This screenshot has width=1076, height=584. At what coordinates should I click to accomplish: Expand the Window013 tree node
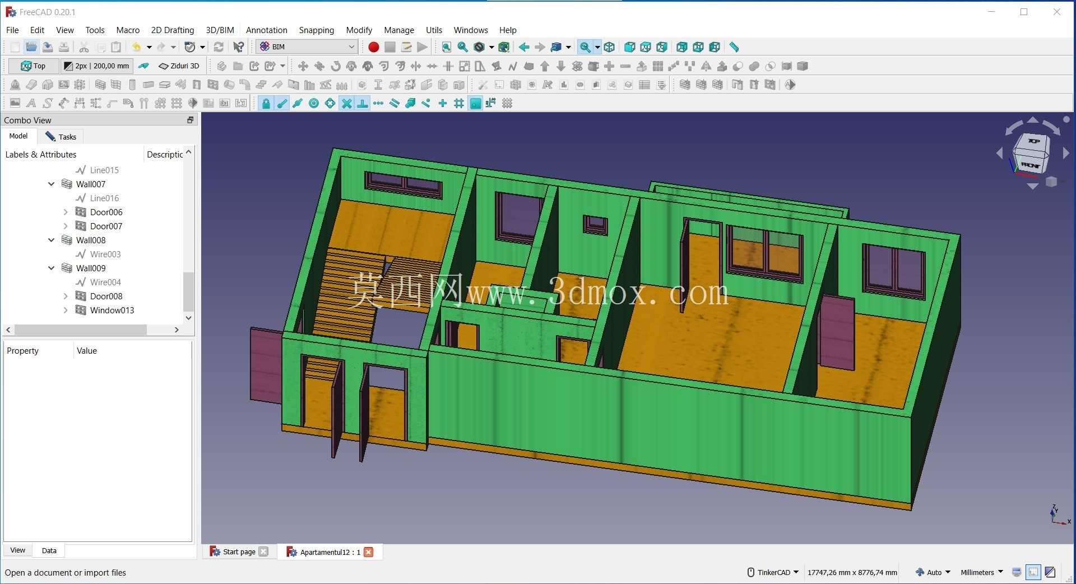(66, 310)
